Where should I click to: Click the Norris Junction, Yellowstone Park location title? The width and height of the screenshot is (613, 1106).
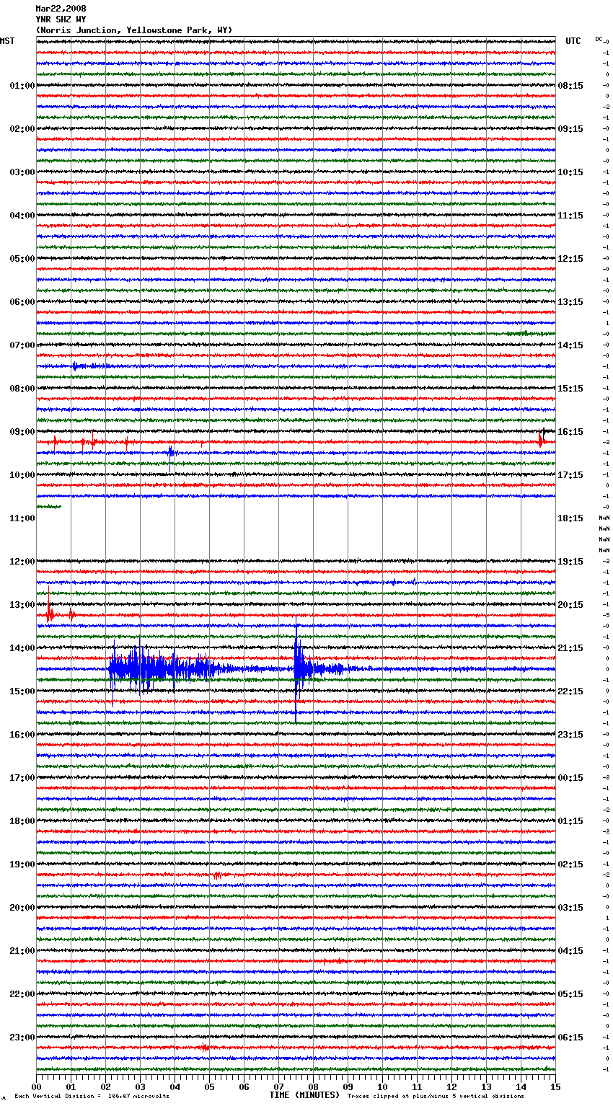(134, 30)
